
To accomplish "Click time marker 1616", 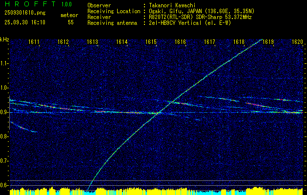I will 180,41.
